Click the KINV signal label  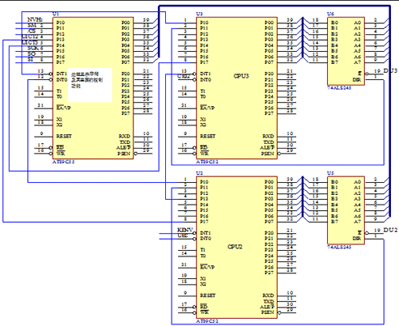[x=185, y=230]
